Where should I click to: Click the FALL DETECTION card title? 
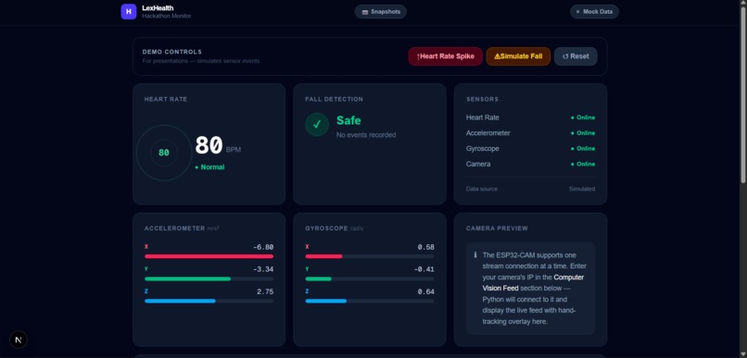(334, 99)
